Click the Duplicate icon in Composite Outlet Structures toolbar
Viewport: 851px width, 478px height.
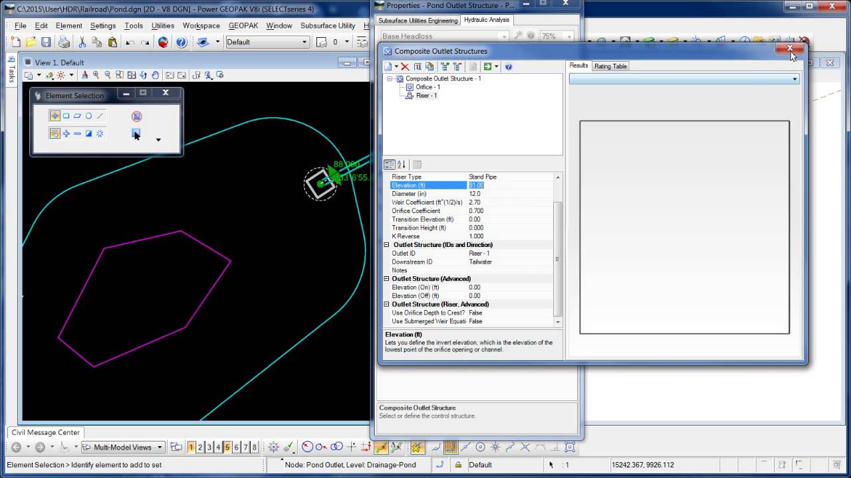[429, 66]
